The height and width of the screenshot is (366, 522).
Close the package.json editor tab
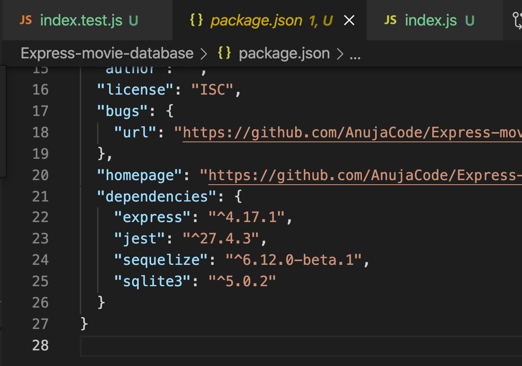coord(349,19)
